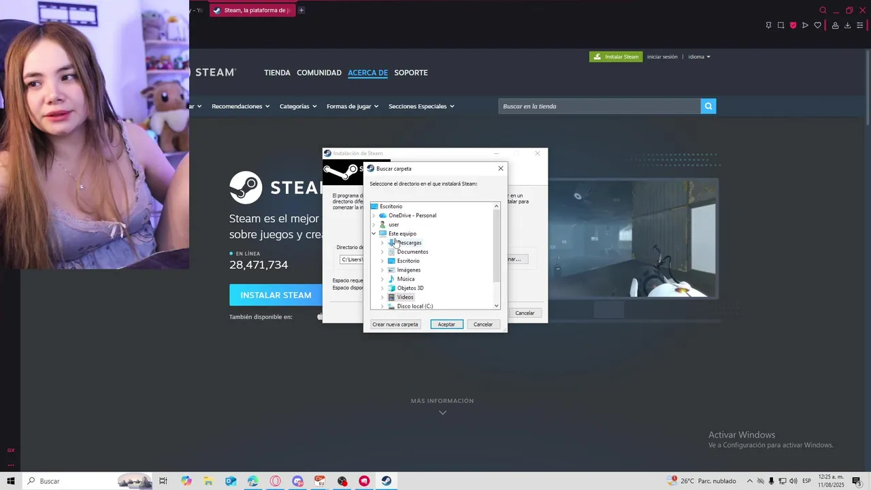Click the browser tab search magnifier icon

pyautogui.click(x=823, y=10)
